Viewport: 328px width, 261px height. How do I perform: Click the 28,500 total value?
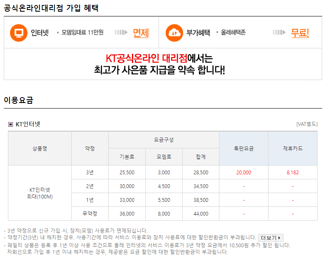point(201,173)
